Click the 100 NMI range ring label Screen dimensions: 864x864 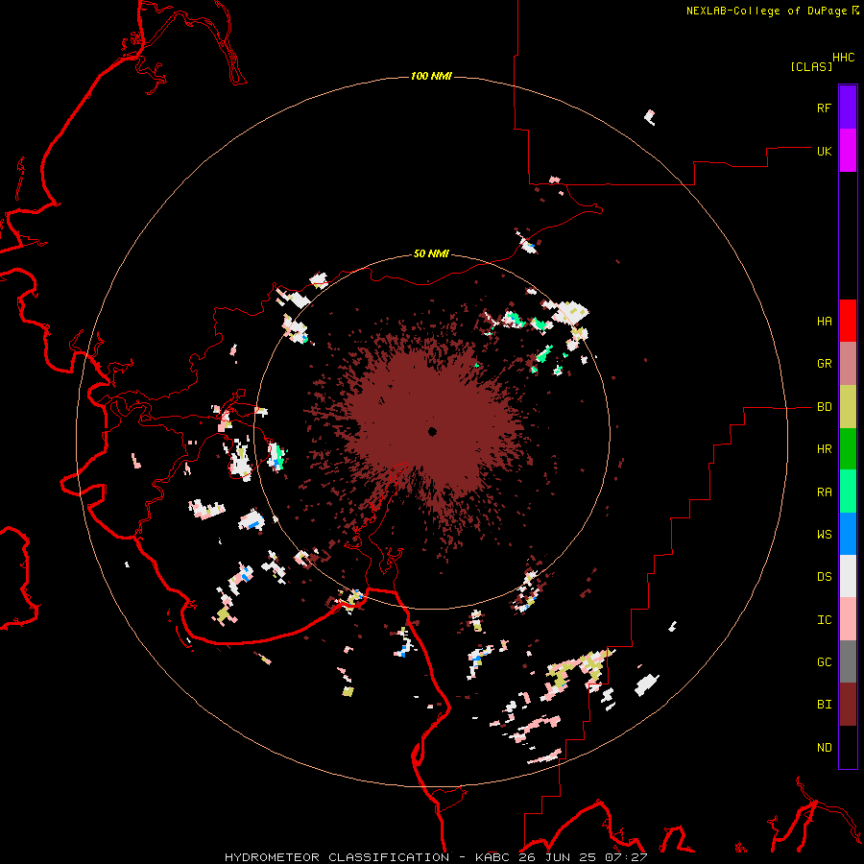[431, 76]
